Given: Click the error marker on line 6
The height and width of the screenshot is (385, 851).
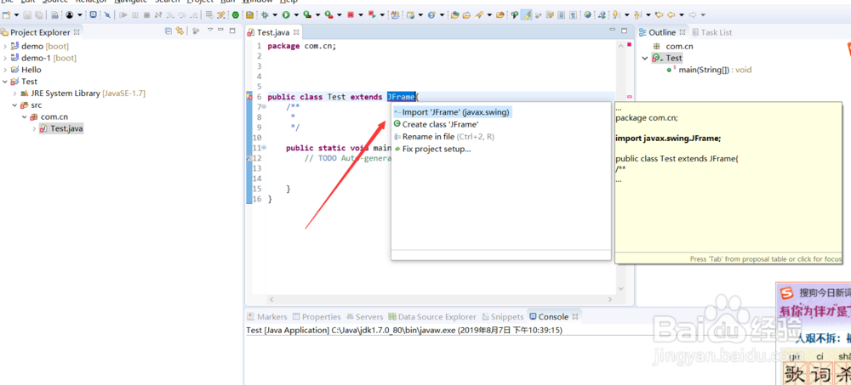Looking at the screenshot, I should pyautogui.click(x=249, y=97).
